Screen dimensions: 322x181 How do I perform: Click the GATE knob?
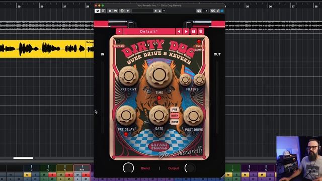tap(159, 116)
